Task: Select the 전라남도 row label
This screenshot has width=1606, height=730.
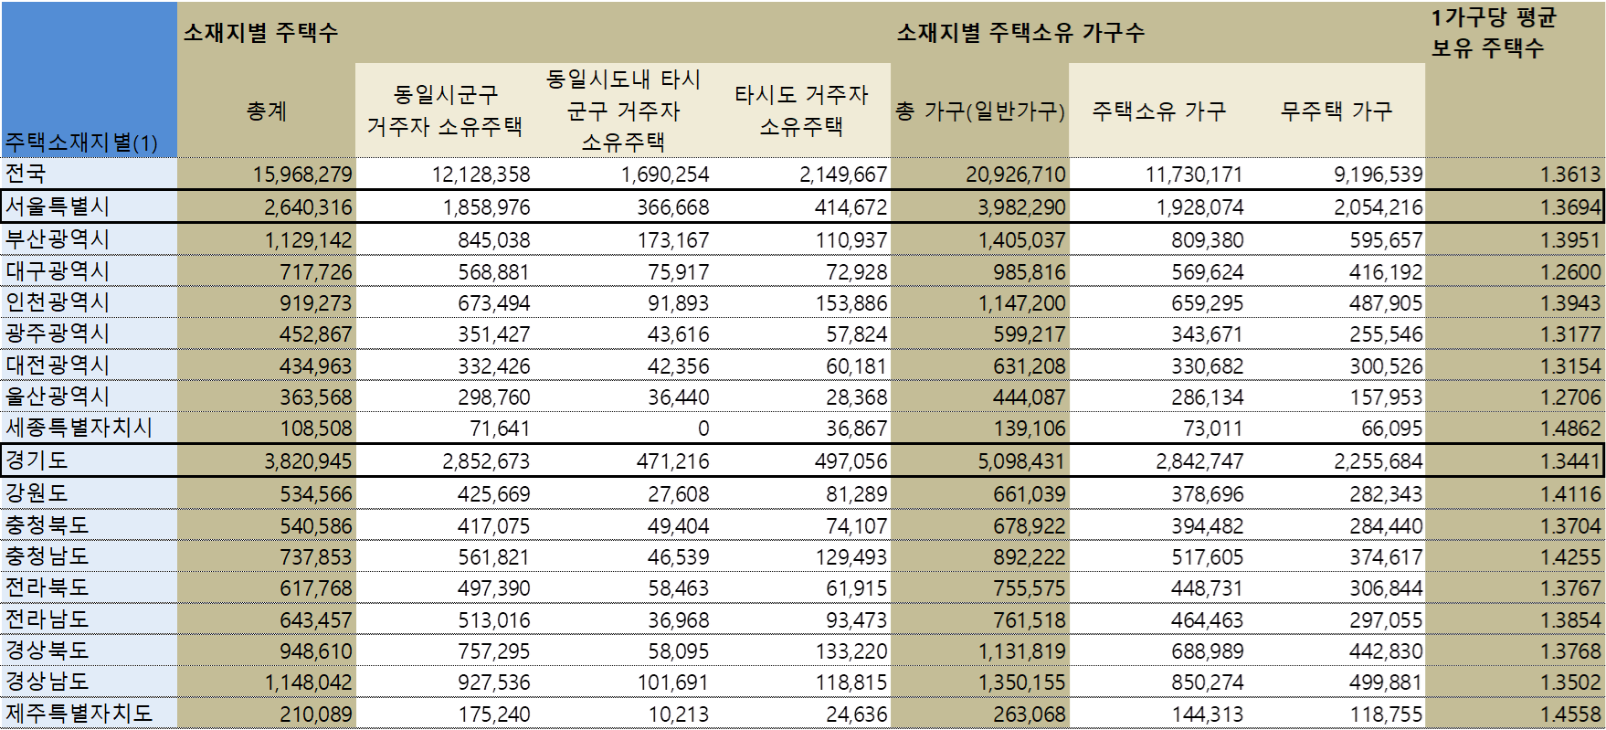Action: coord(89,619)
